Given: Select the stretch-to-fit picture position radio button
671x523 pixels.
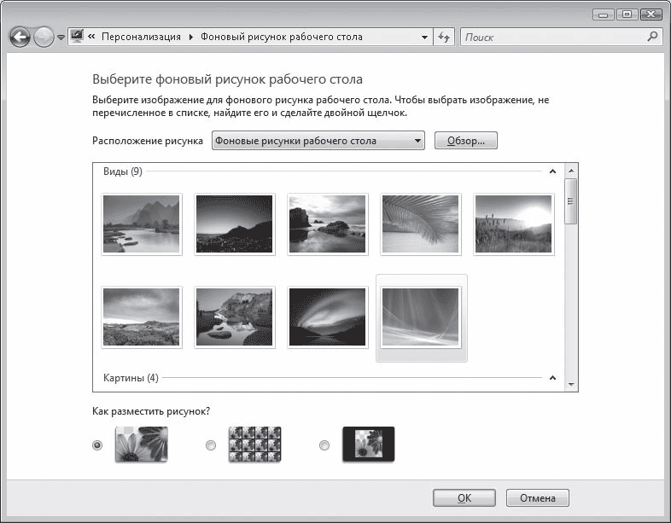Looking at the screenshot, I should pyautogui.click(x=97, y=445).
